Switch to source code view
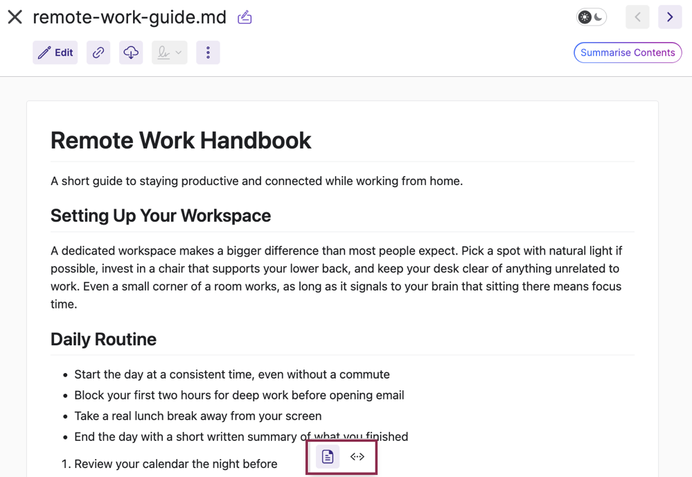This screenshot has width=692, height=477. pyautogui.click(x=357, y=457)
